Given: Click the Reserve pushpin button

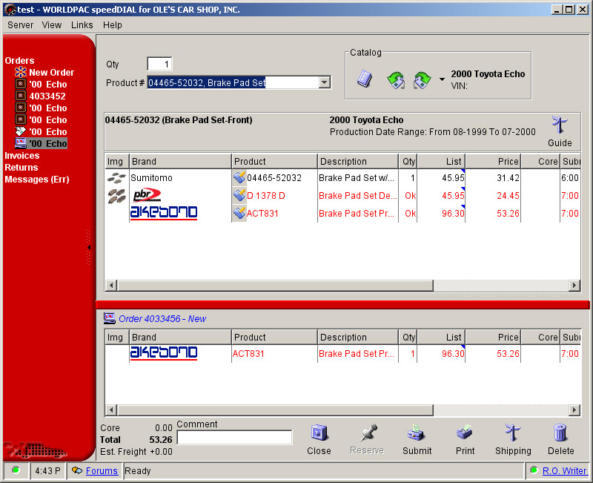Looking at the screenshot, I should tap(366, 439).
